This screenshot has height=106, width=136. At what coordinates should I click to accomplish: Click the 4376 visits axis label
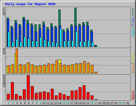pyautogui.click(x=4, y=51)
